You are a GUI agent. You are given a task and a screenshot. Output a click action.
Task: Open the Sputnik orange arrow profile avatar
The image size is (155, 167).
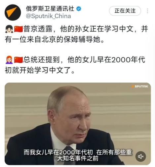coord(13,12)
